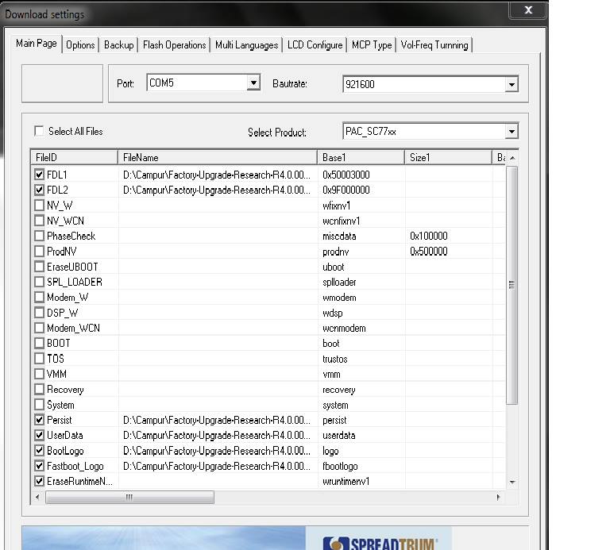Tick the Modem_W checkbox
Image resolution: width=610 pixels, height=550 pixels.
point(39,297)
